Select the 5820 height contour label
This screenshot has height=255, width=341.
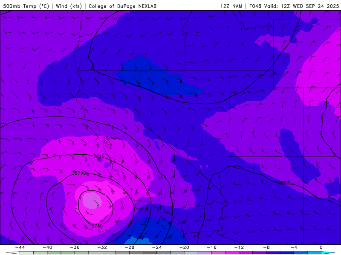click(99, 156)
